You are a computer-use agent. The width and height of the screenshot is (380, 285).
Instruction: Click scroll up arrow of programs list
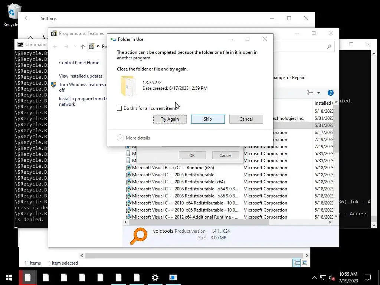(336, 103)
